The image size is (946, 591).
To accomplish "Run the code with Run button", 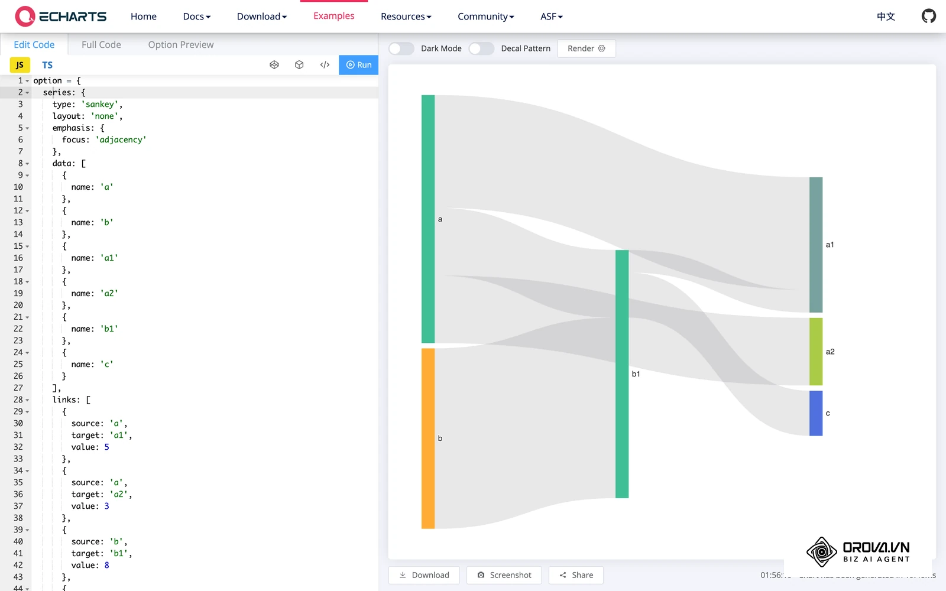I will 358,65.
